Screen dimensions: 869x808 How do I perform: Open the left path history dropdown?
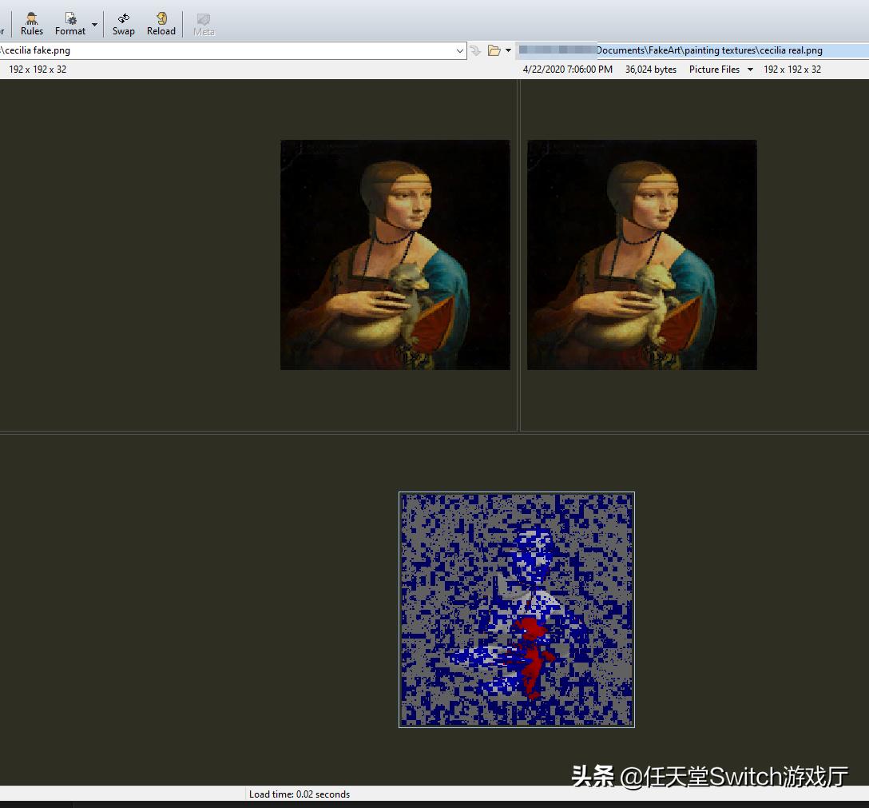tap(460, 51)
